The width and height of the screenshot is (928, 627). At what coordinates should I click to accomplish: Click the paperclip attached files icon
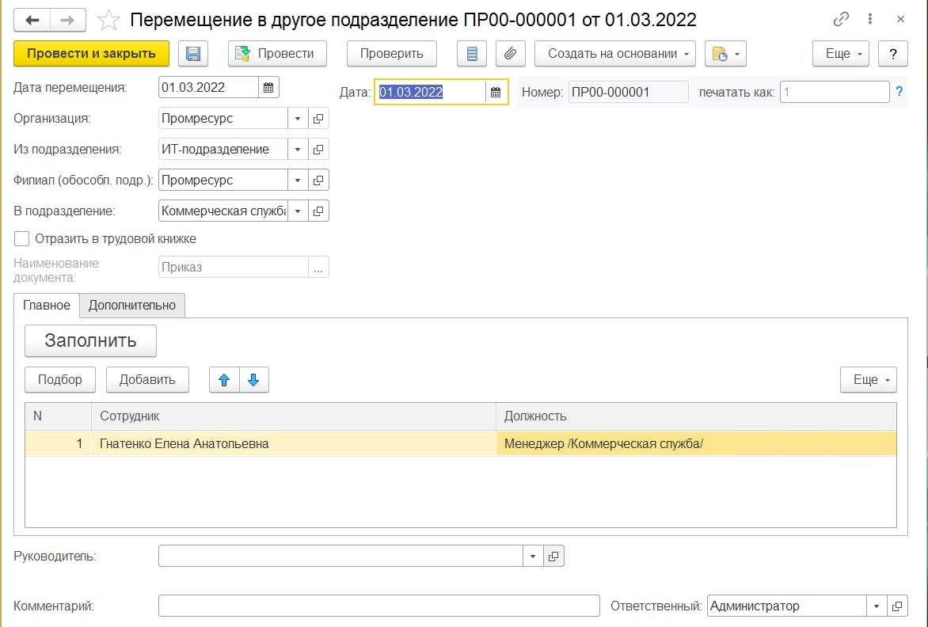click(511, 54)
